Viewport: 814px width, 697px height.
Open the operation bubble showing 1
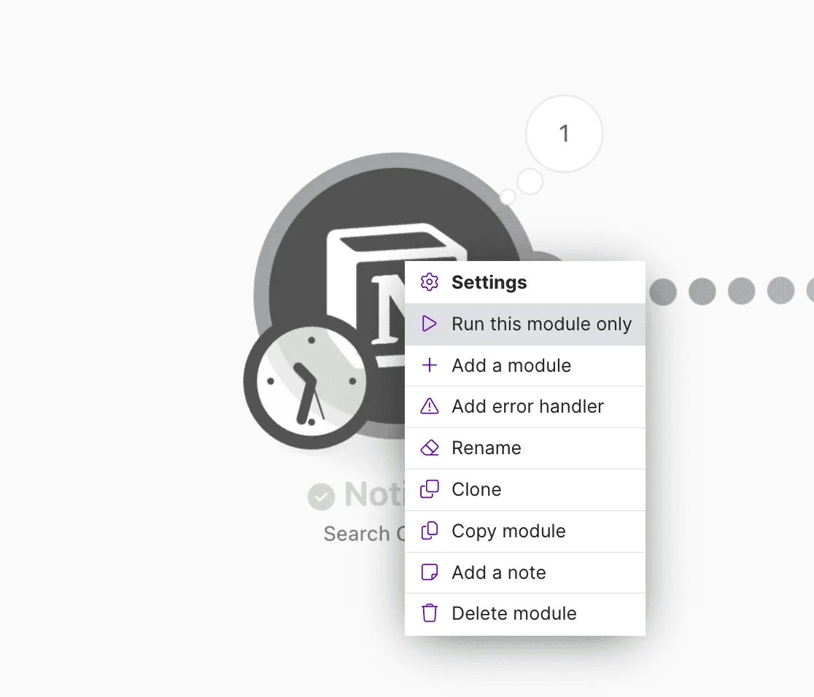pos(565,133)
